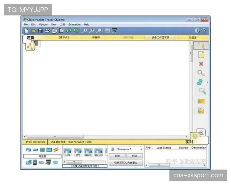Click the 删除 scenario button
This screenshot has height=185, width=231.
point(134,156)
